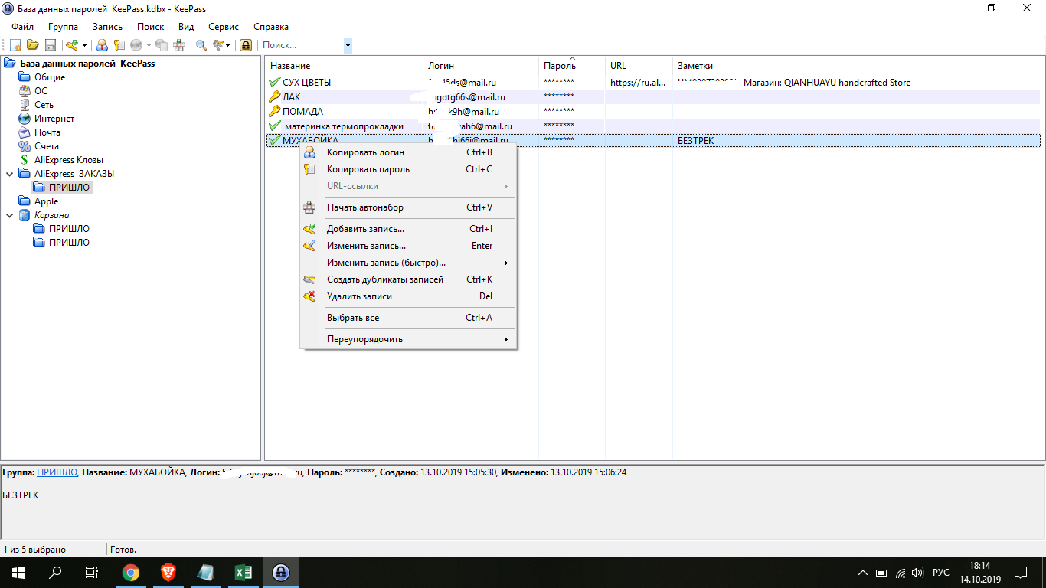Create a new database with the toolbar New icon
Screen dimensions: 1046x588
[15, 45]
